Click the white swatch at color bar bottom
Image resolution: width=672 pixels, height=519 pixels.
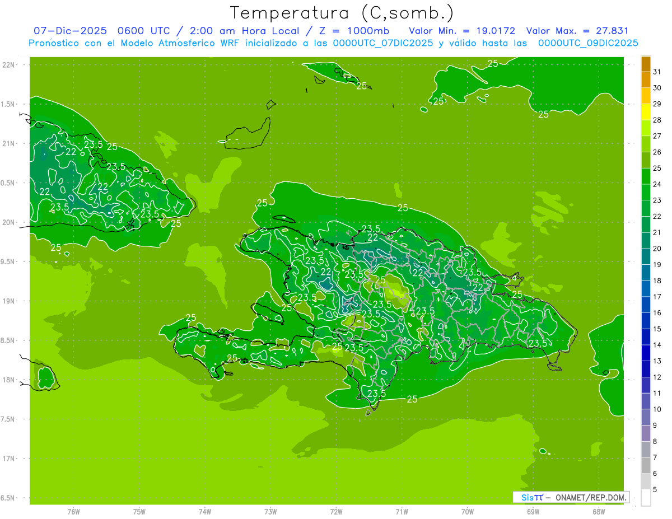(646, 498)
